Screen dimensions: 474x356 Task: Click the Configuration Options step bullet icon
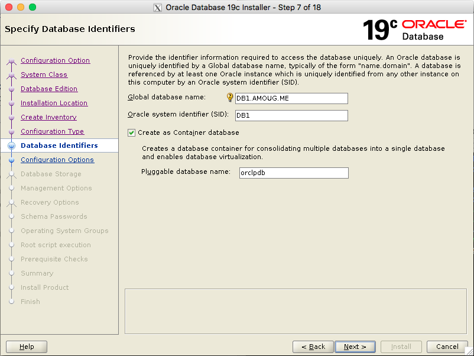coord(11,160)
